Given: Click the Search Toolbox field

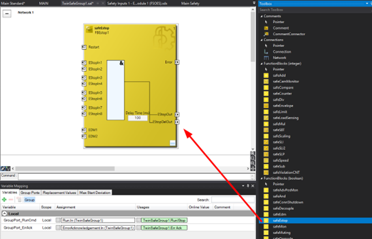Looking at the screenshot, I should (315, 10).
